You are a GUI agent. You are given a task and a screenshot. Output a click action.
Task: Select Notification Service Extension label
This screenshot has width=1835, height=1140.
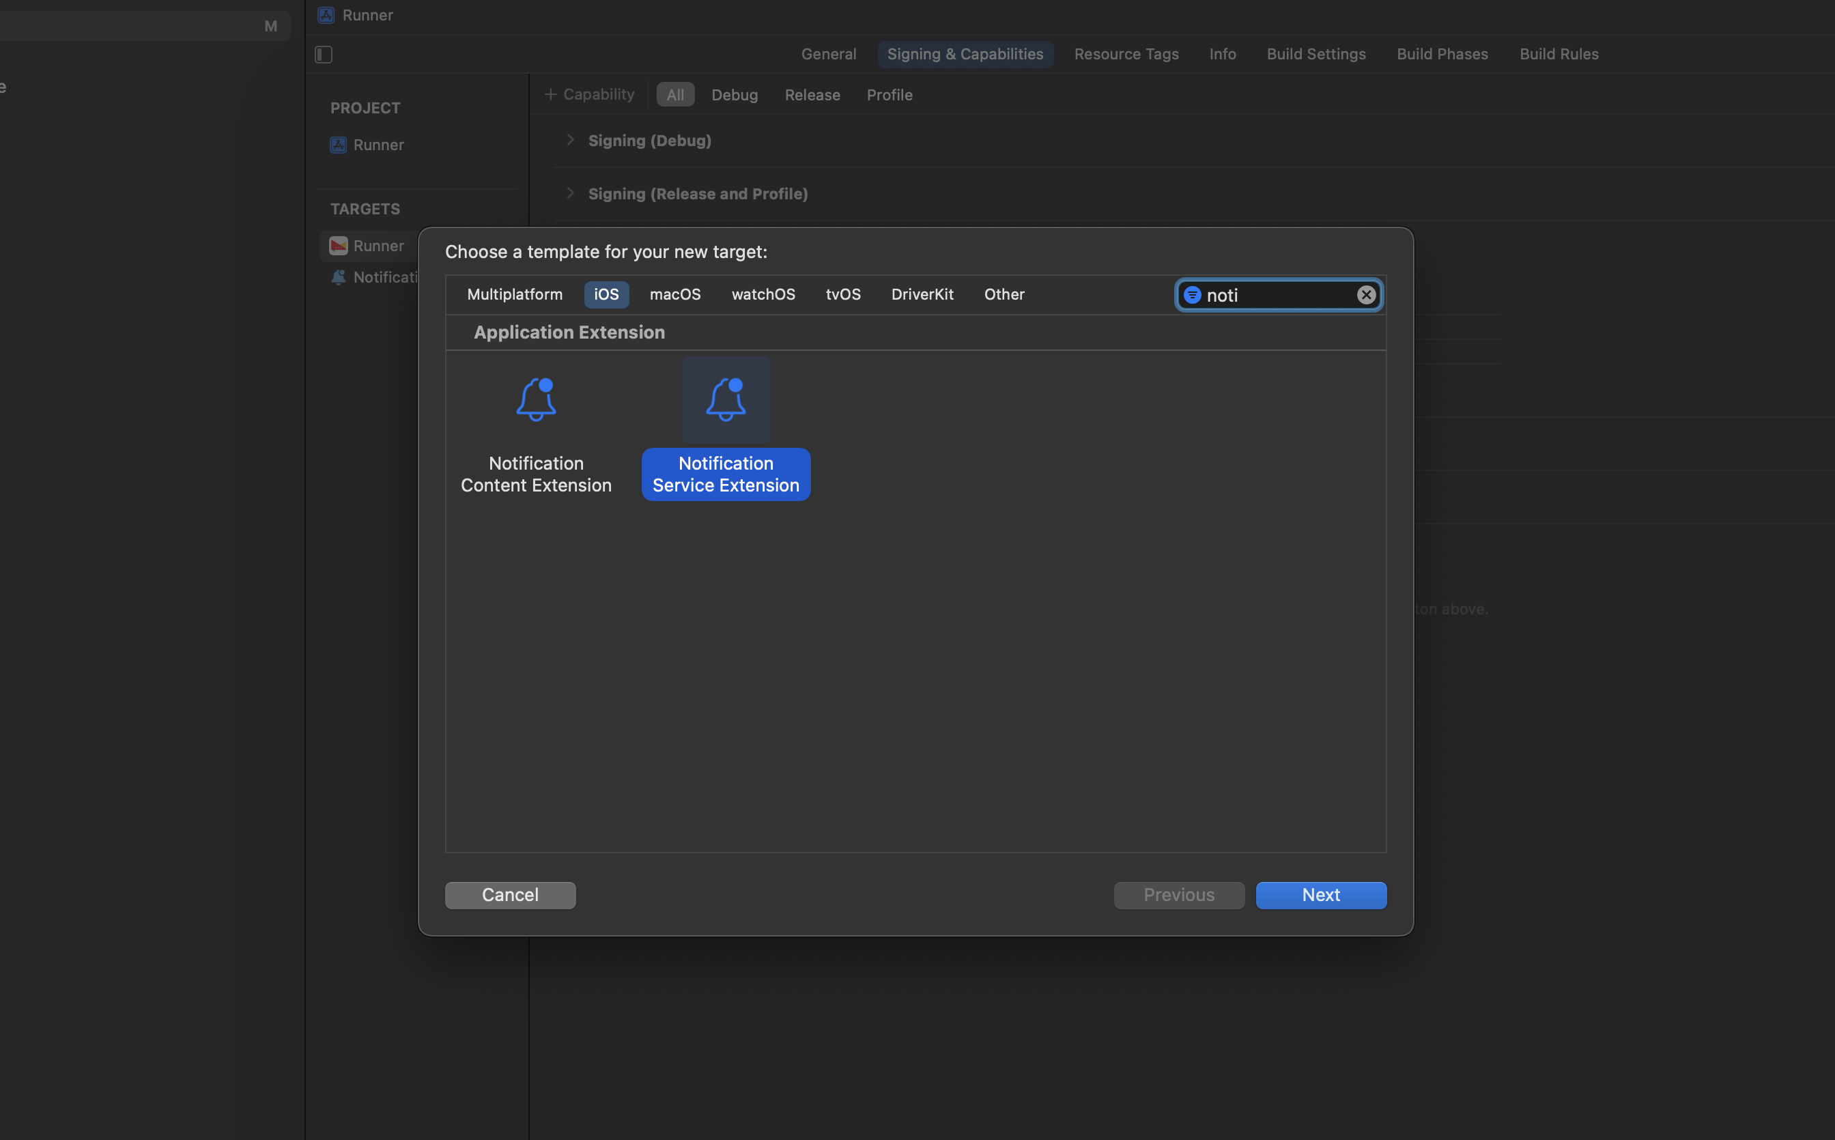click(x=726, y=474)
